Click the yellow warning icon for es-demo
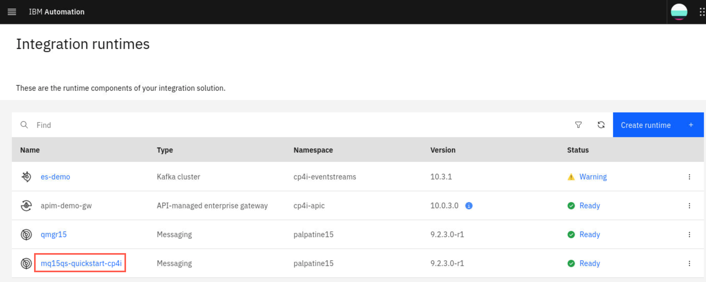Screen dimensions: 706x282 (x=571, y=177)
